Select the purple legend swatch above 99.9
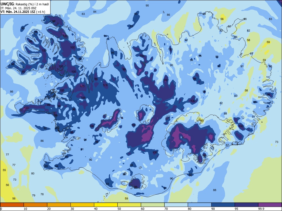 click(270, 205)
